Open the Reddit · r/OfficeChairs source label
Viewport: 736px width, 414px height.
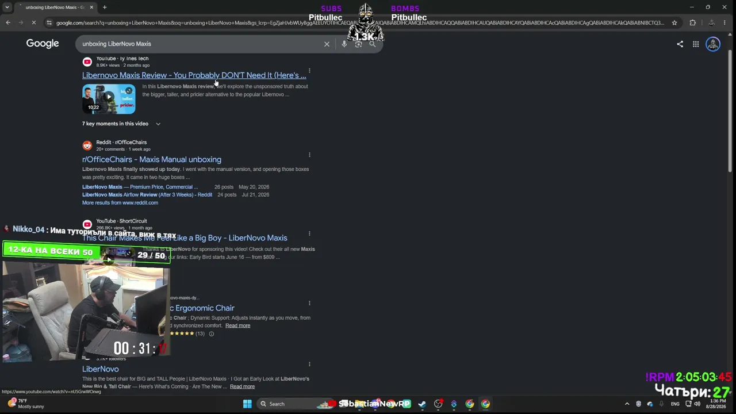tap(121, 142)
